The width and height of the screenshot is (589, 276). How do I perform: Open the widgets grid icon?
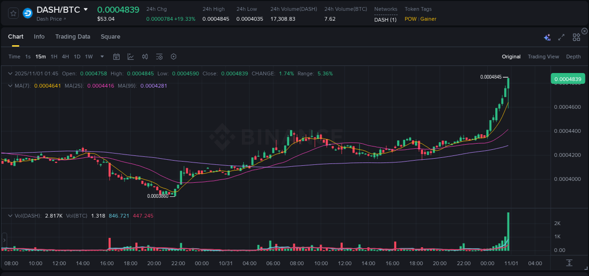click(576, 37)
